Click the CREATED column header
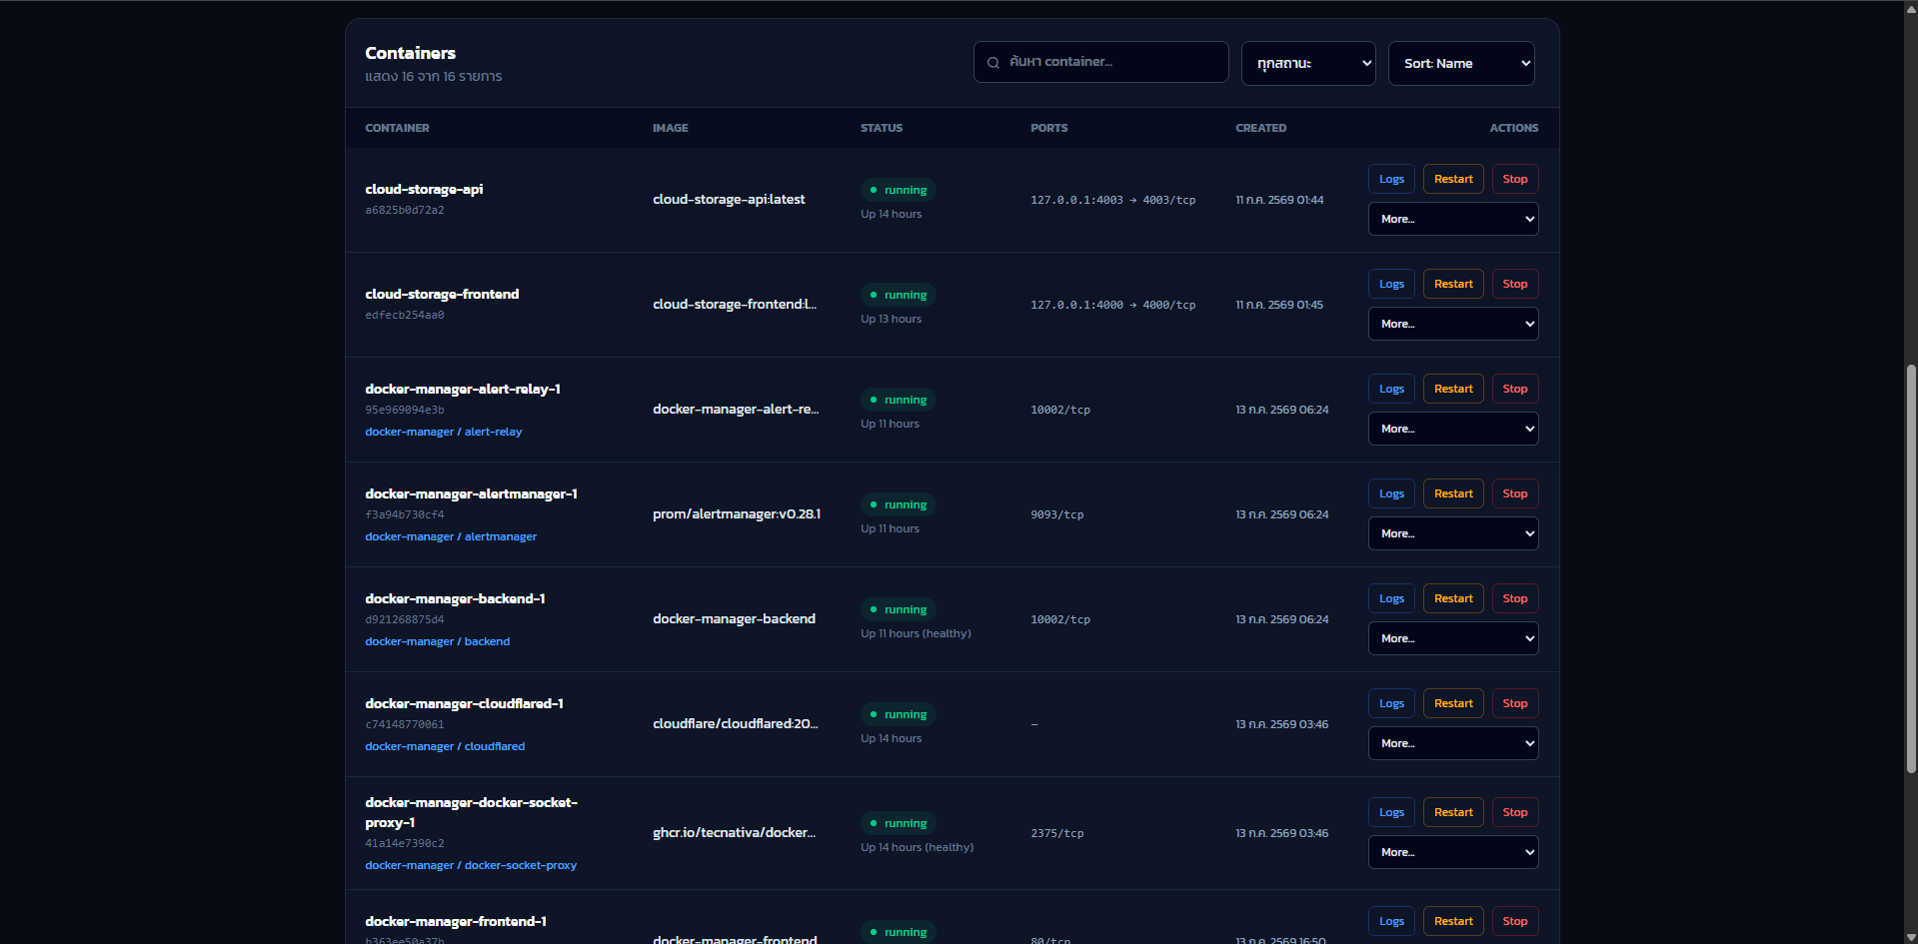The width and height of the screenshot is (1918, 944). coord(1261,128)
